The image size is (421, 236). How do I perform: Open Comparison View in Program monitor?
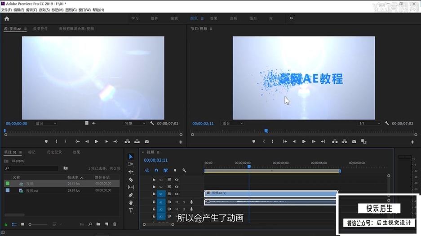pos(363,142)
